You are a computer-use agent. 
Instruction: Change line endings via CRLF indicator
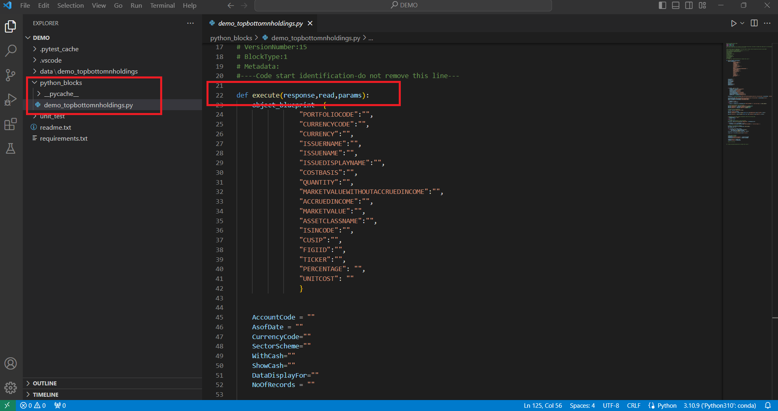pos(633,405)
